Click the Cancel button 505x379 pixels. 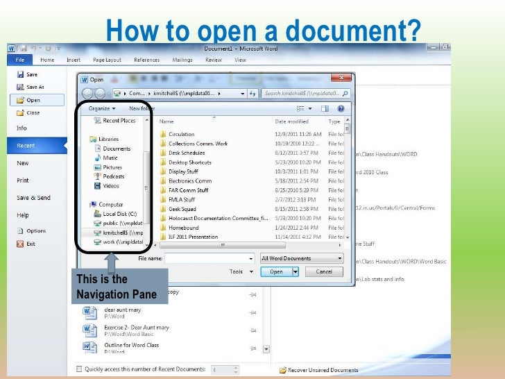324,271
